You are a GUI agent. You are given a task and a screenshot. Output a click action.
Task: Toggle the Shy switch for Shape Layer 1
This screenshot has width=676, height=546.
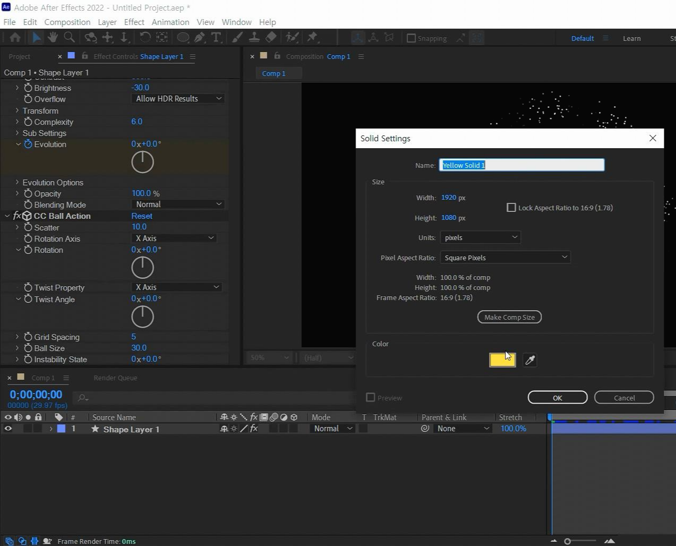[224, 429]
